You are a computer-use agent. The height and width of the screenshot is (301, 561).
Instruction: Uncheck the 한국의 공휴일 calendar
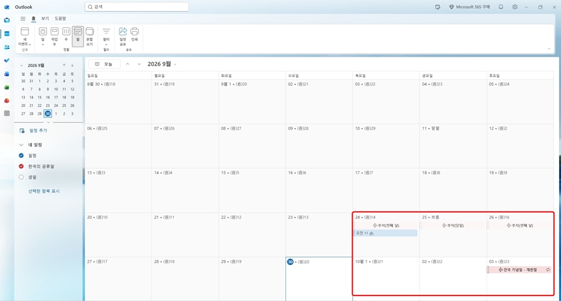(x=21, y=166)
